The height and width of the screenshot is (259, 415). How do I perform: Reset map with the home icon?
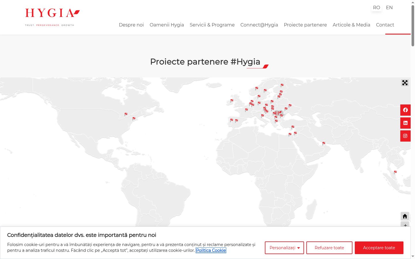[405, 216]
